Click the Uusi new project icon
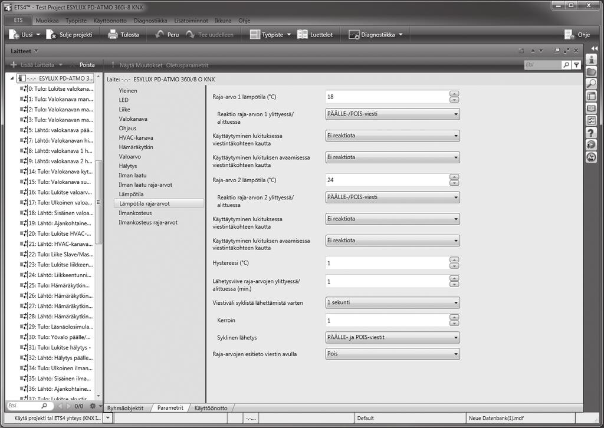The height and width of the screenshot is (428, 604). (14, 35)
